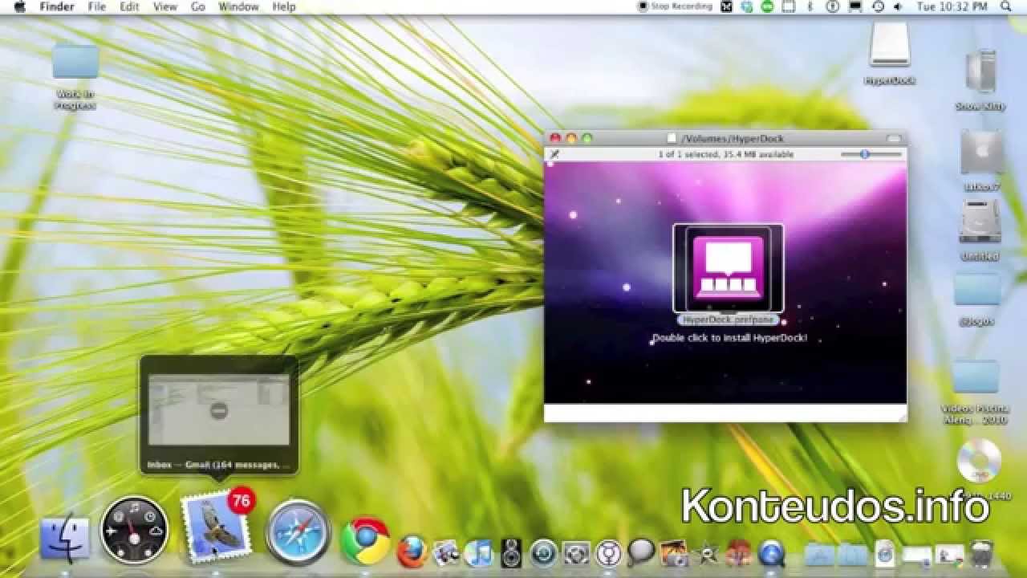Viewport: 1027px width, 578px height.
Task: Launch Google Chrome from the Dock
Action: coord(365,540)
